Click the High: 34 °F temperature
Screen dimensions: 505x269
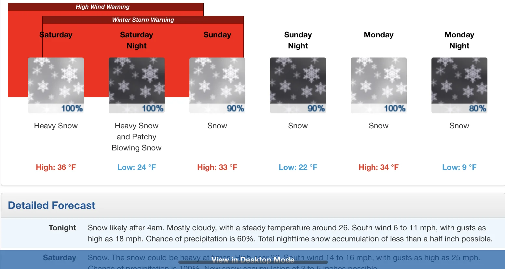(379, 167)
